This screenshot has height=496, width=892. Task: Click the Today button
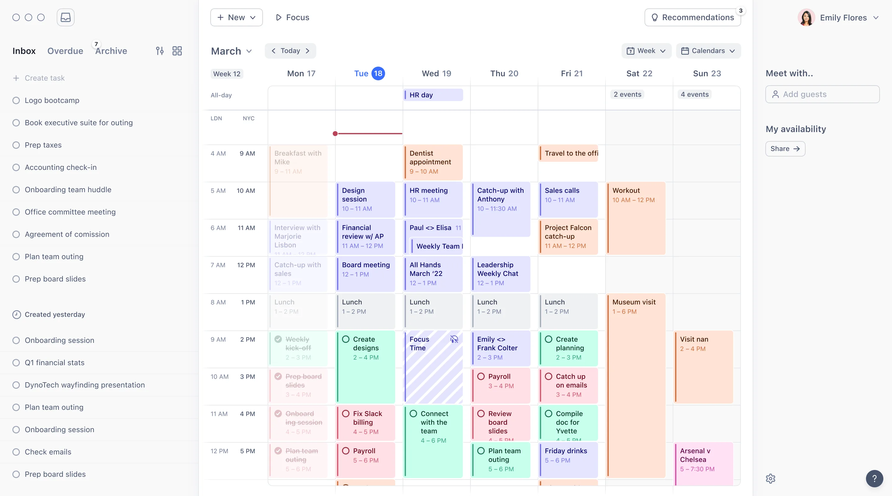[x=290, y=51]
